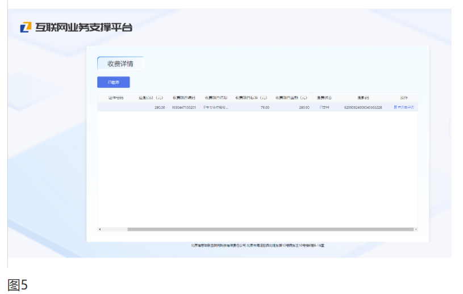Click the 收费项目金额 (元) column header
Image resolution: width=463 pixels, height=294 pixels.
coord(291,98)
